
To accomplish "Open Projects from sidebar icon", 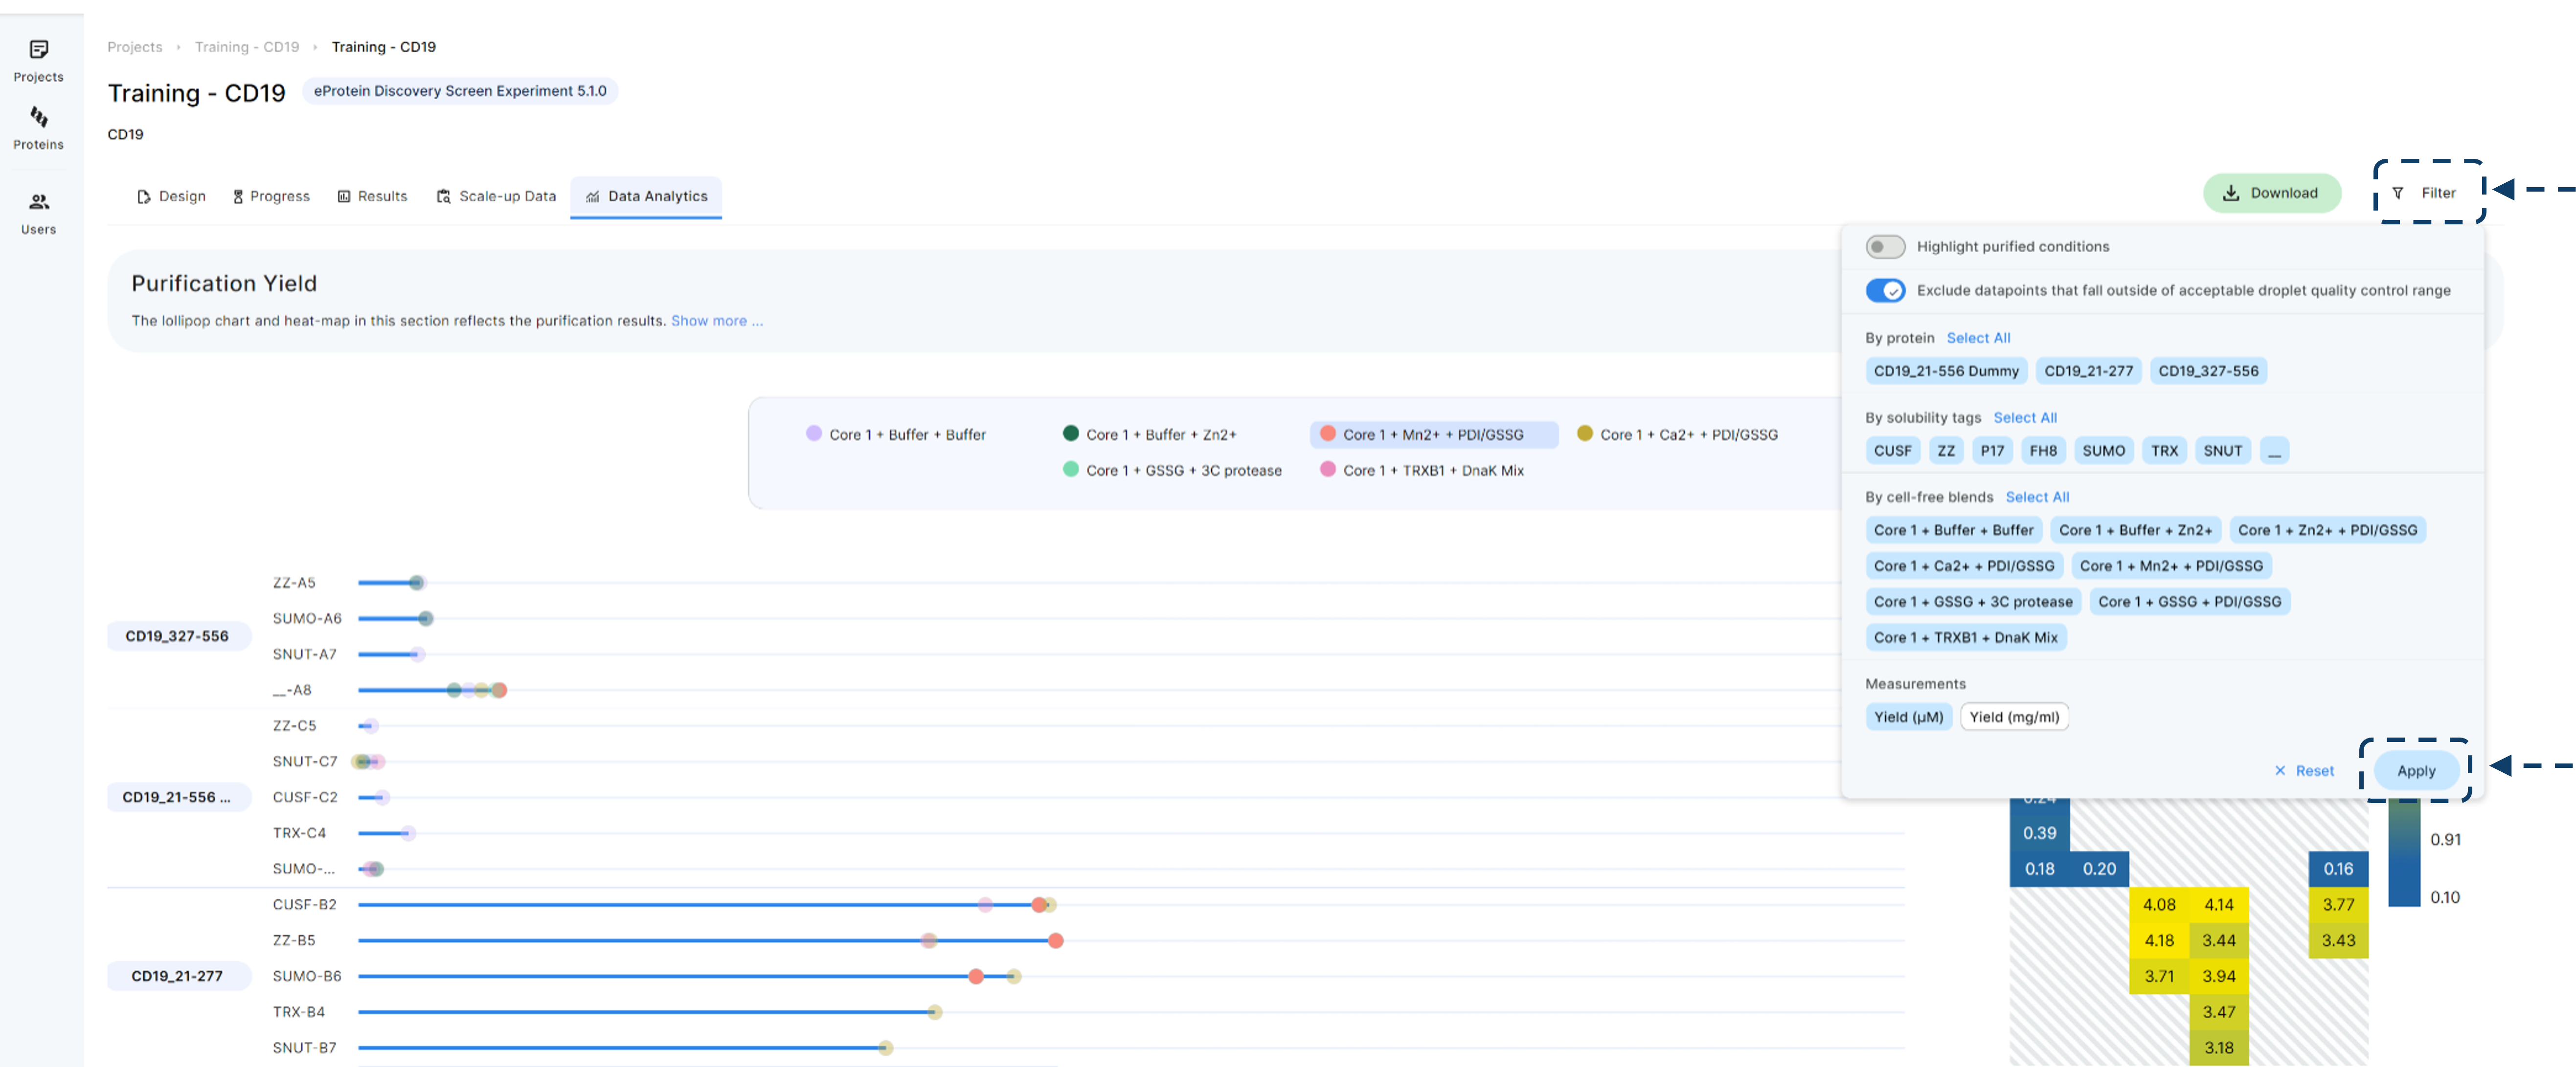I will point(39,50).
